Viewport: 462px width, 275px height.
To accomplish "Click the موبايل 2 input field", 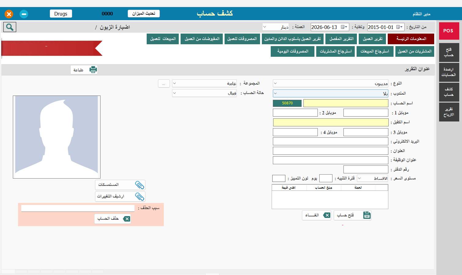I will coord(295,113).
